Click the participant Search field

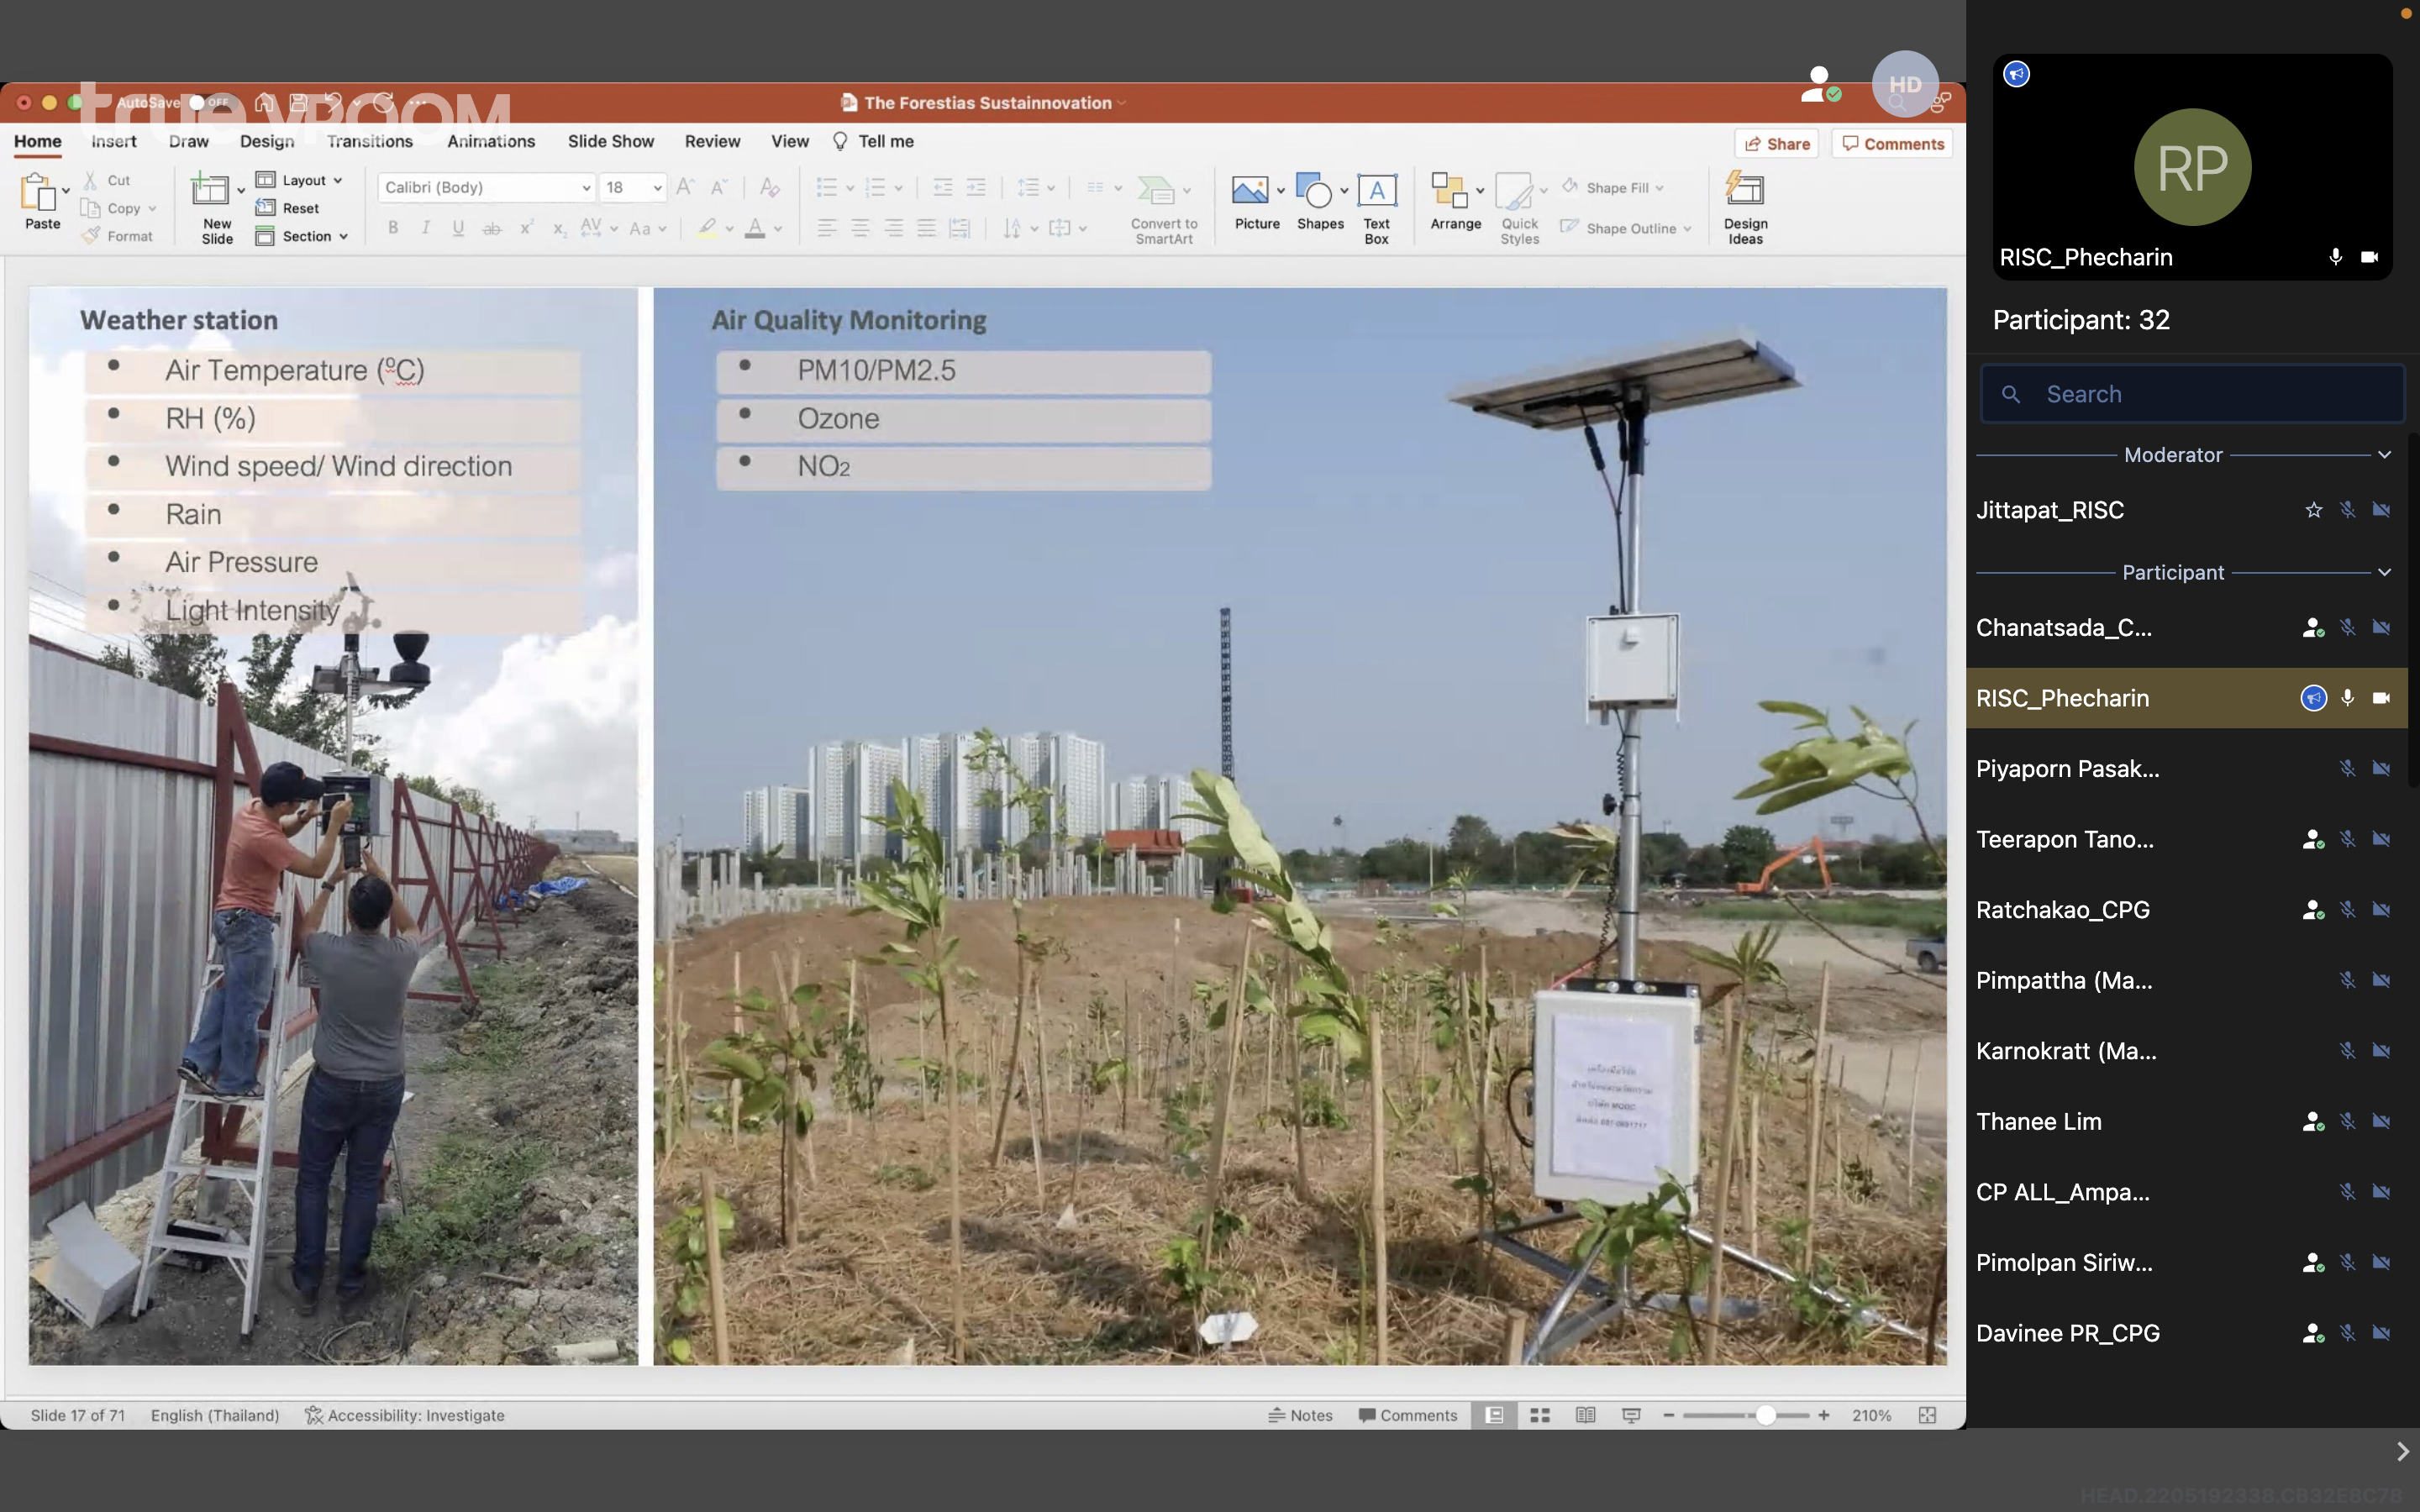pyautogui.click(x=2190, y=394)
